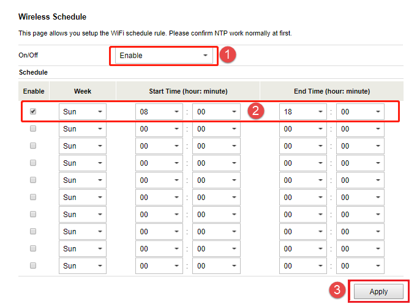Open second row end hour dropdown

point(303,129)
